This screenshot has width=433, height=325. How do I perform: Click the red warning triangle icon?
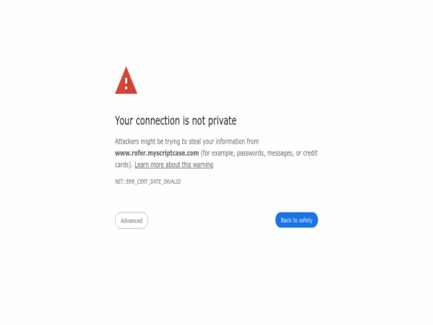(126, 80)
